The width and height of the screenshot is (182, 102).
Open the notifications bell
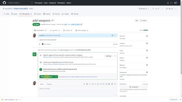coord(168,3)
